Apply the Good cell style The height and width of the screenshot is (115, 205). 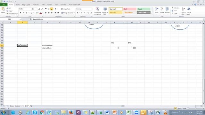pos(144,9)
